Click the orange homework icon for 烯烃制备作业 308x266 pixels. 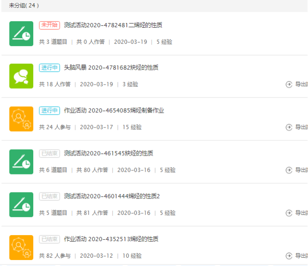pyautogui.click(x=21, y=119)
